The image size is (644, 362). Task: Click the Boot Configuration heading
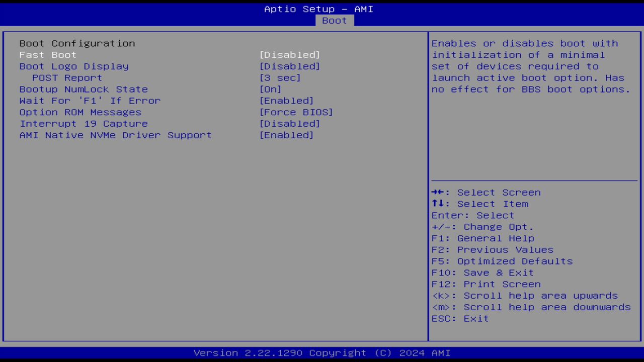point(77,43)
